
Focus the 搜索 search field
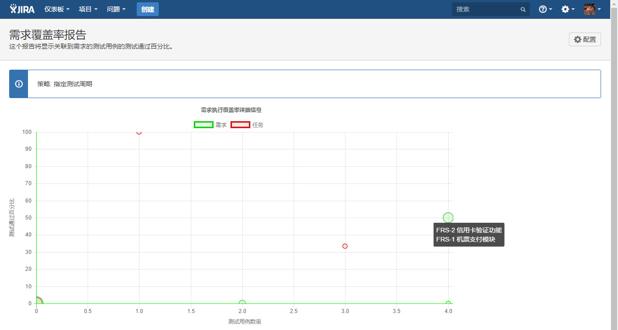(x=491, y=9)
